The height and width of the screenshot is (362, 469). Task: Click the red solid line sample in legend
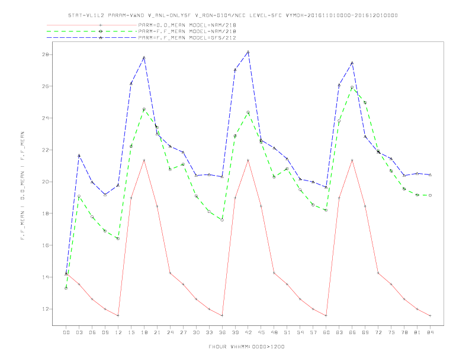92,25
